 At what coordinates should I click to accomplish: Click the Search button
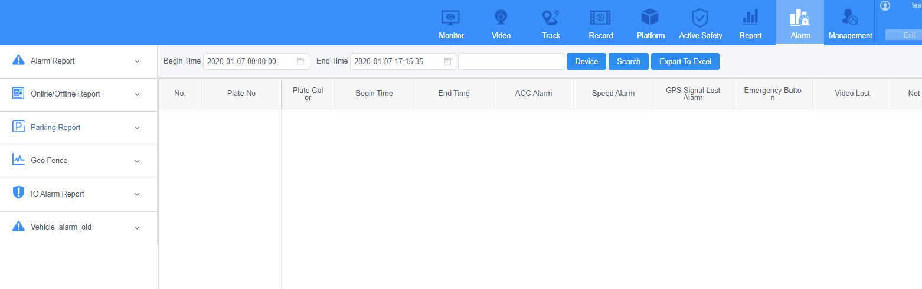pos(629,61)
